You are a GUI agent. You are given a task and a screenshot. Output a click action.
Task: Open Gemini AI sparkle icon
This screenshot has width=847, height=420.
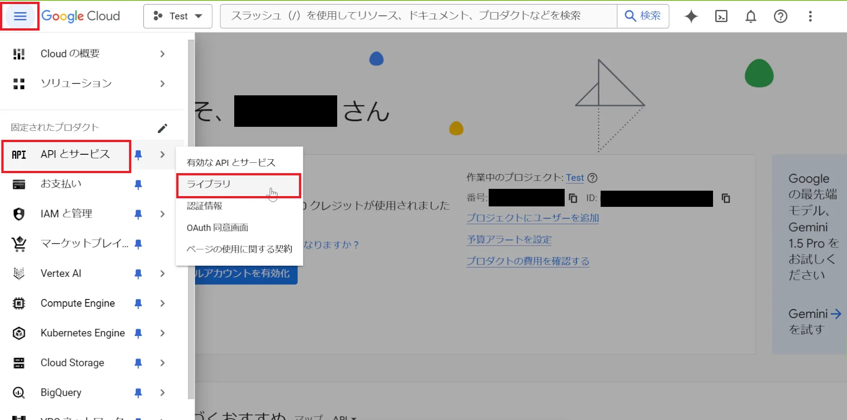click(691, 16)
